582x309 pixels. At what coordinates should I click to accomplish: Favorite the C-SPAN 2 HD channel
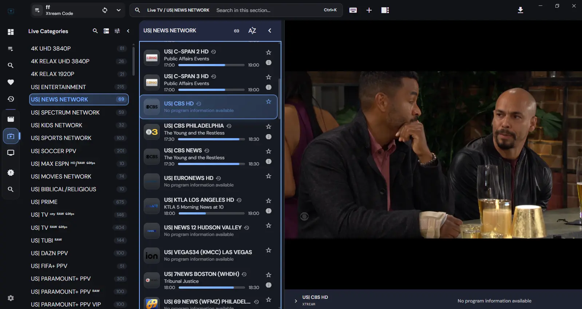269,52
